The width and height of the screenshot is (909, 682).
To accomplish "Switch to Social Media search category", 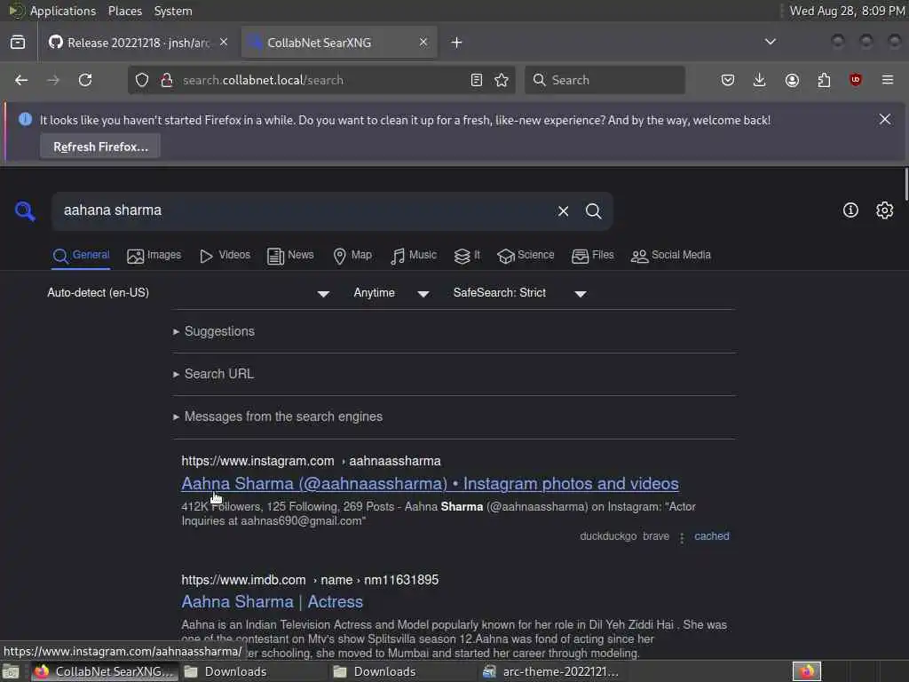I will [x=671, y=255].
